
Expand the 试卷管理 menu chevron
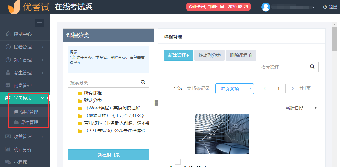43,47
